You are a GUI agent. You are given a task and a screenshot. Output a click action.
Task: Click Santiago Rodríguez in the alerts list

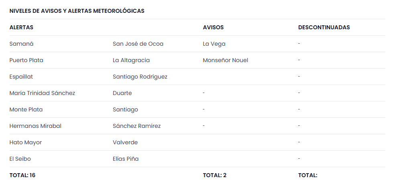point(140,77)
